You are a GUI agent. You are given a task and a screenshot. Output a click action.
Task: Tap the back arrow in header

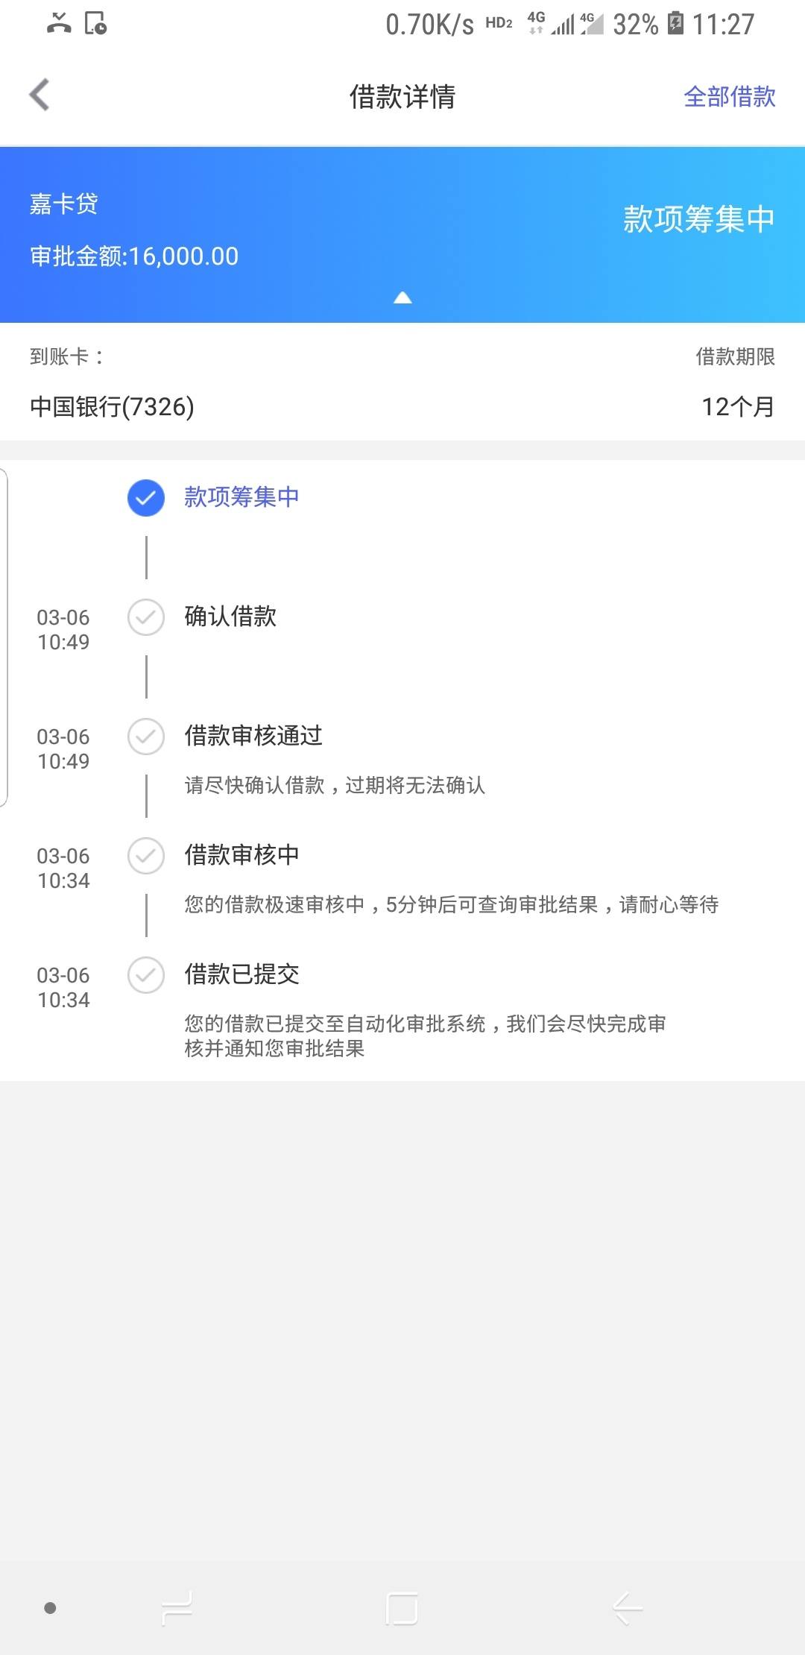coord(40,95)
